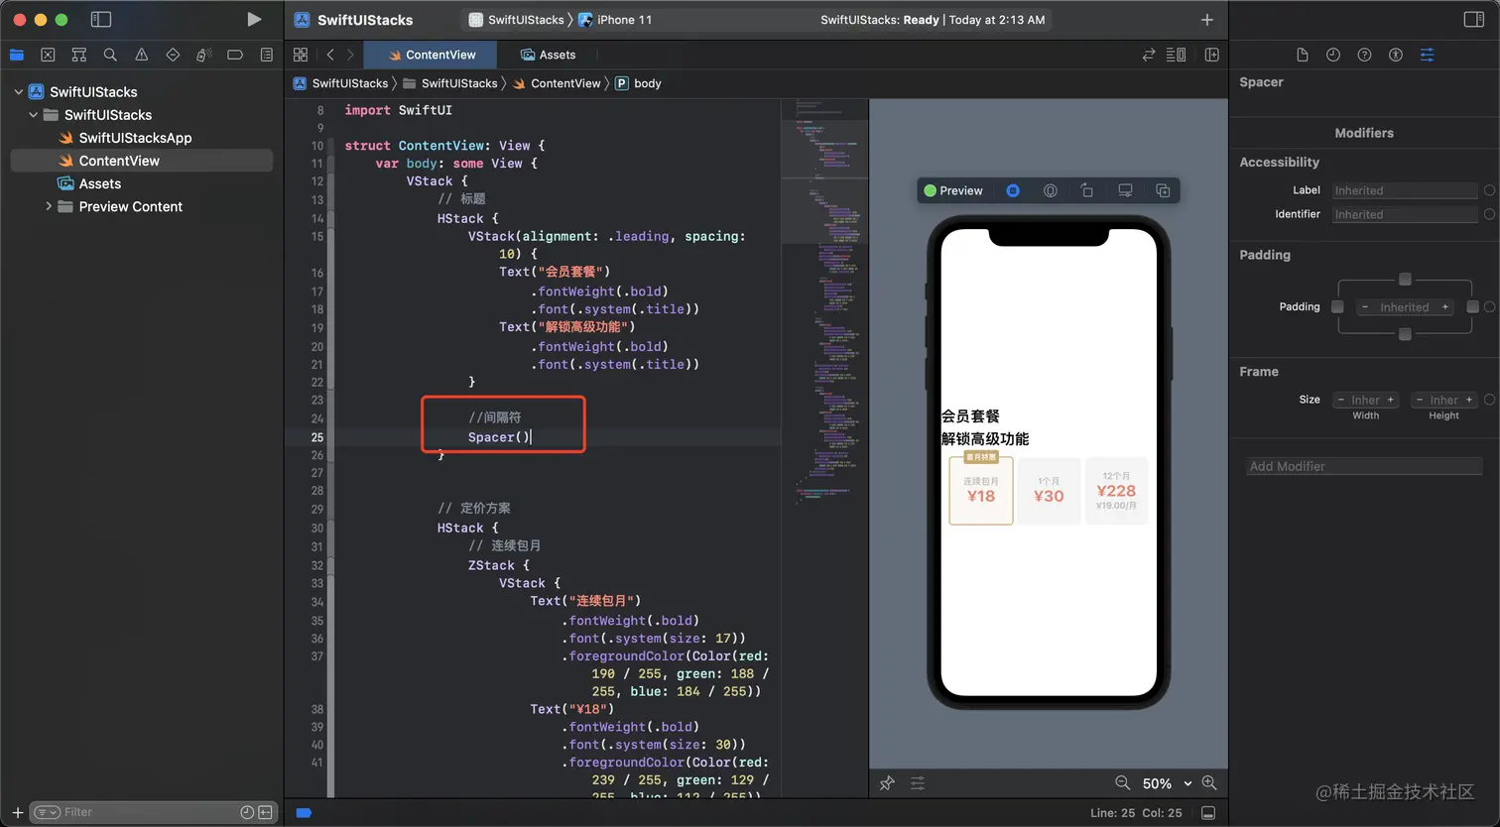Click the Padding circle indicator
The height and width of the screenshot is (827, 1500).
pos(1489,307)
